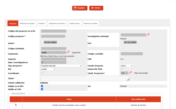Click the Estamento field with 2146
Screen dimensions: 176x109
tap(54, 53)
